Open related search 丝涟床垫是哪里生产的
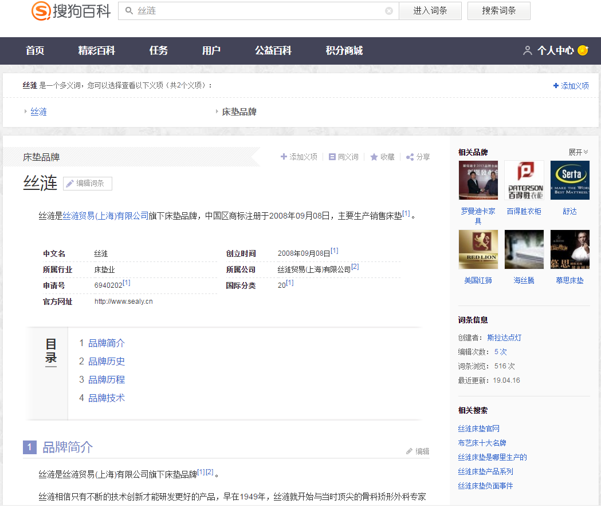Image resolution: width=601 pixels, height=508 pixels. [493, 457]
